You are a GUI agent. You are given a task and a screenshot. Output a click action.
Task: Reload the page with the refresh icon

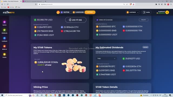8,4
